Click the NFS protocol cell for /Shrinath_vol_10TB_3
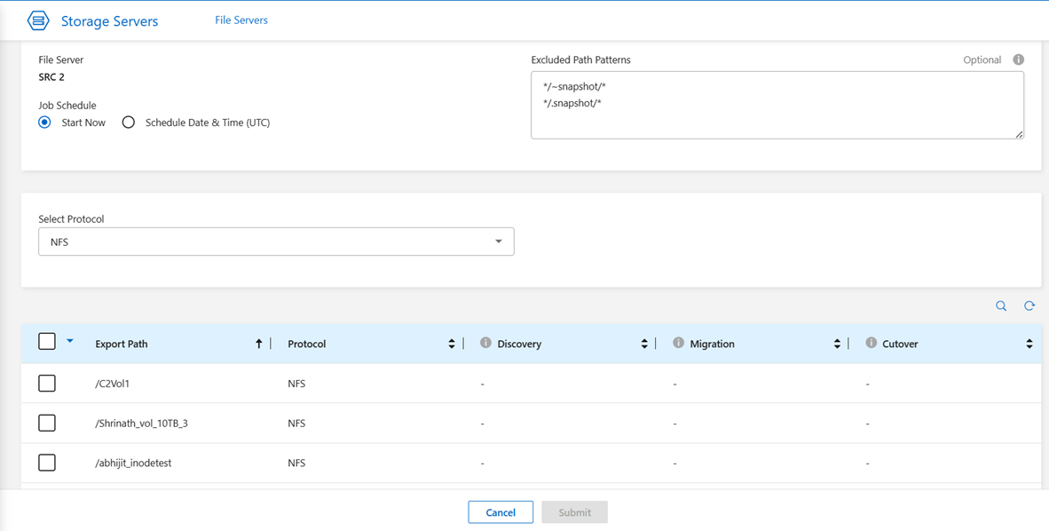The image size is (1049, 531). click(296, 424)
